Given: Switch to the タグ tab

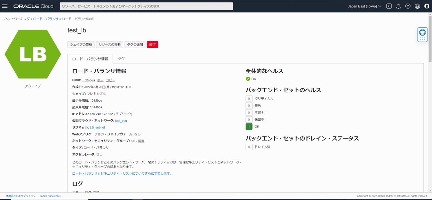Looking at the screenshot, I should point(121,59).
